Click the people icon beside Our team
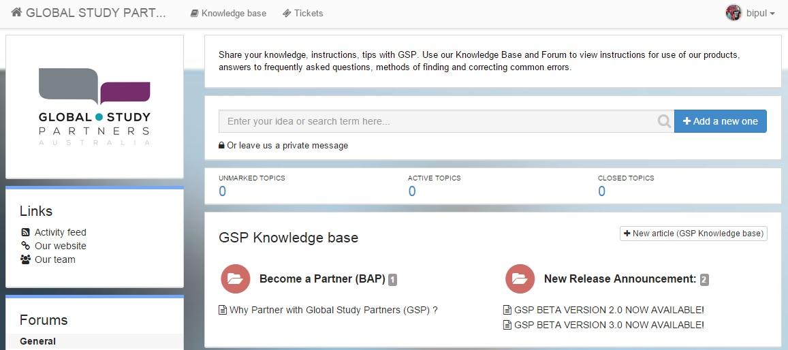This screenshot has height=350, width=788. coord(25,259)
